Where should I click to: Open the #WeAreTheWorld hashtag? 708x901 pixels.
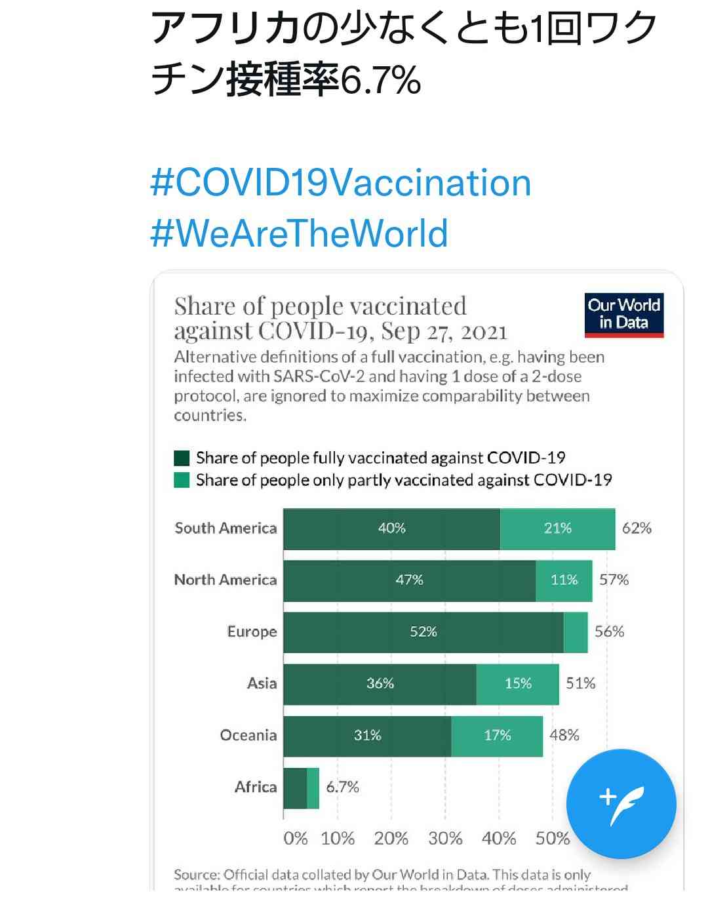(x=299, y=233)
